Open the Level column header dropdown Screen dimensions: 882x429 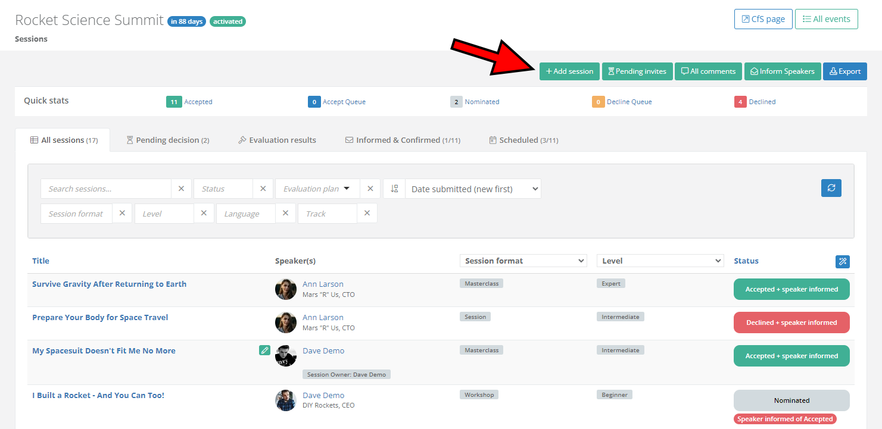coord(660,261)
